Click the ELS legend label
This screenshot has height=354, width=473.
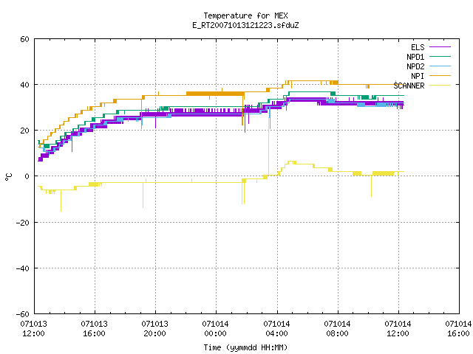(x=418, y=47)
